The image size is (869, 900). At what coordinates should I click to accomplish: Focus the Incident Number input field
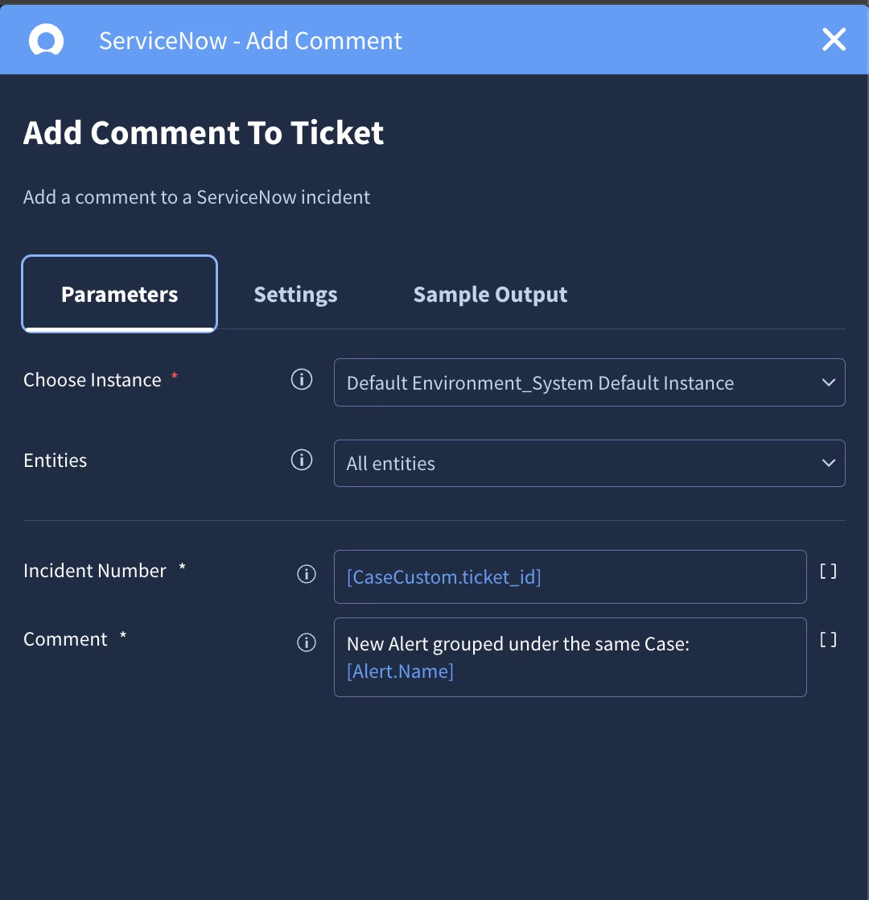570,577
